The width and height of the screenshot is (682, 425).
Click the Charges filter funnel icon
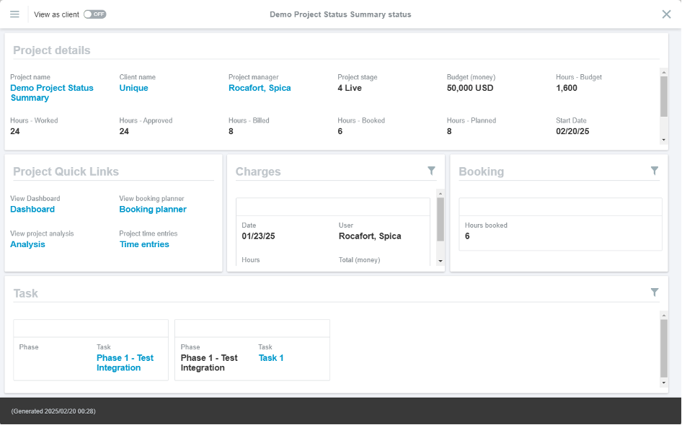(431, 171)
